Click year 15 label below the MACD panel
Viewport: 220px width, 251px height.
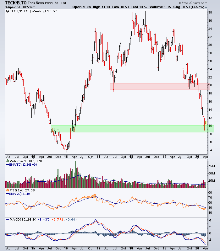tap(33, 248)
